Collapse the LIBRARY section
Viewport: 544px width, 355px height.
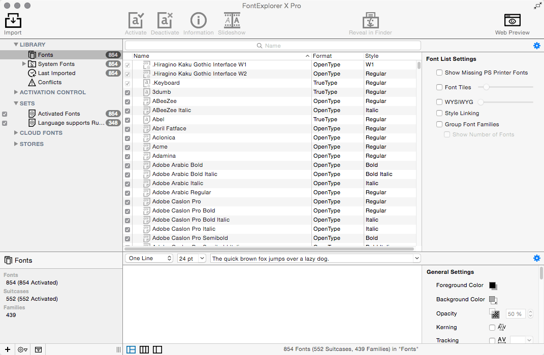point(16,44)
